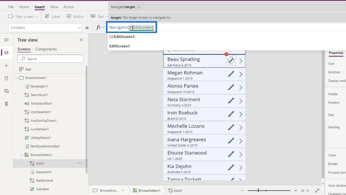This screenshot has width=346, height=195.
Task: Zoom in with the plus button
Action: [x=296, y=191]
